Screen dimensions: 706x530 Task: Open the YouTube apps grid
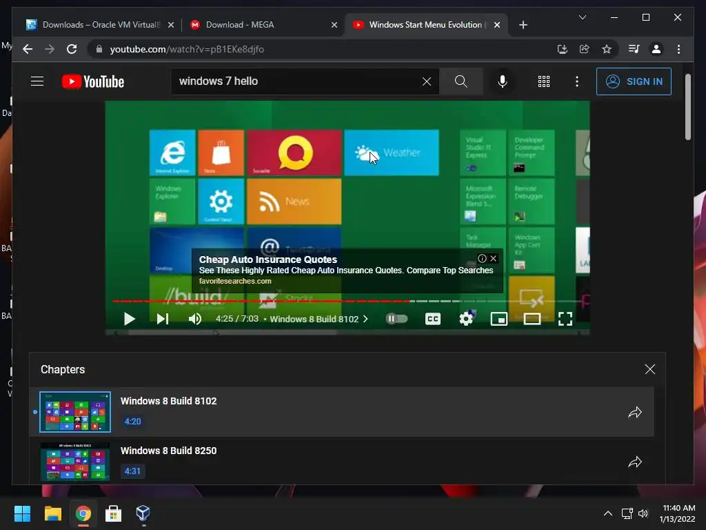[x=544, y=81]
